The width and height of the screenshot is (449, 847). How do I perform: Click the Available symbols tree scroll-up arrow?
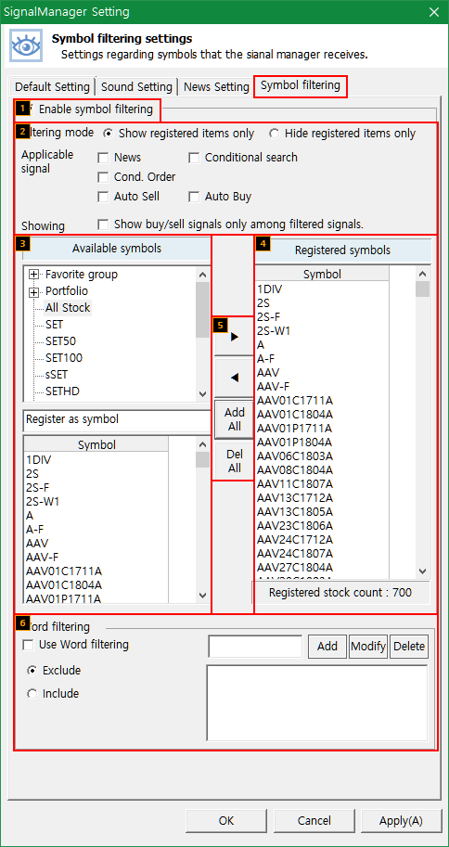click(202, 275)
